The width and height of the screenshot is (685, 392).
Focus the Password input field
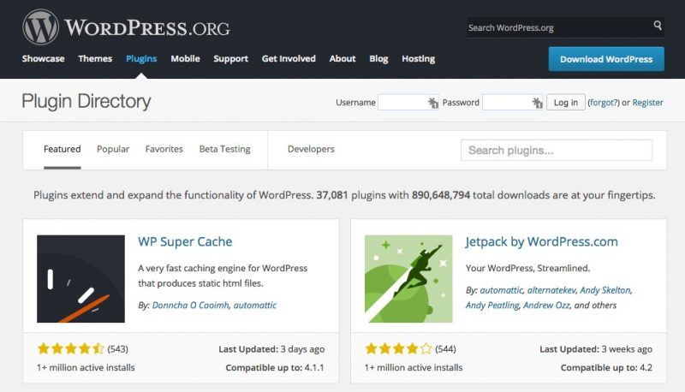click(512, 102)
